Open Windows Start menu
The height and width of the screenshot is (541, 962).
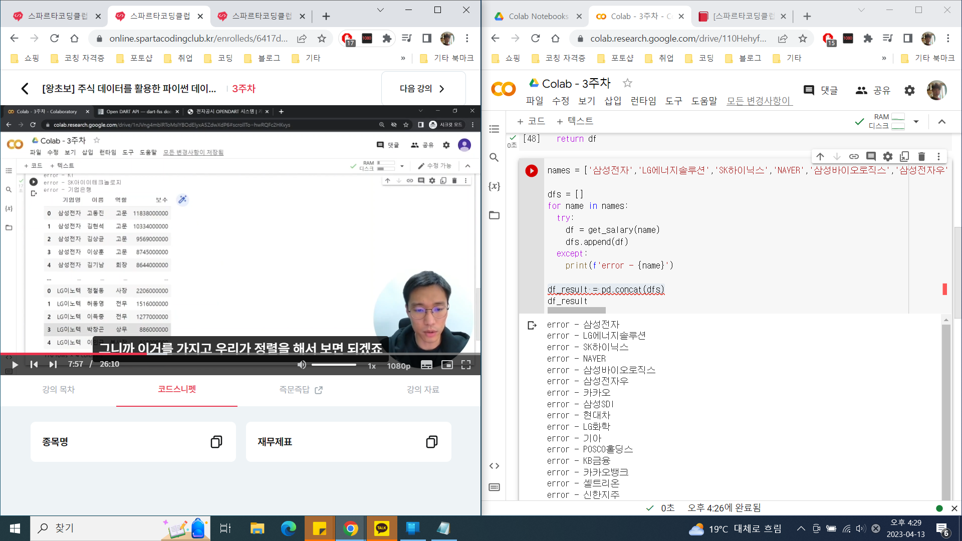(15, 528)
